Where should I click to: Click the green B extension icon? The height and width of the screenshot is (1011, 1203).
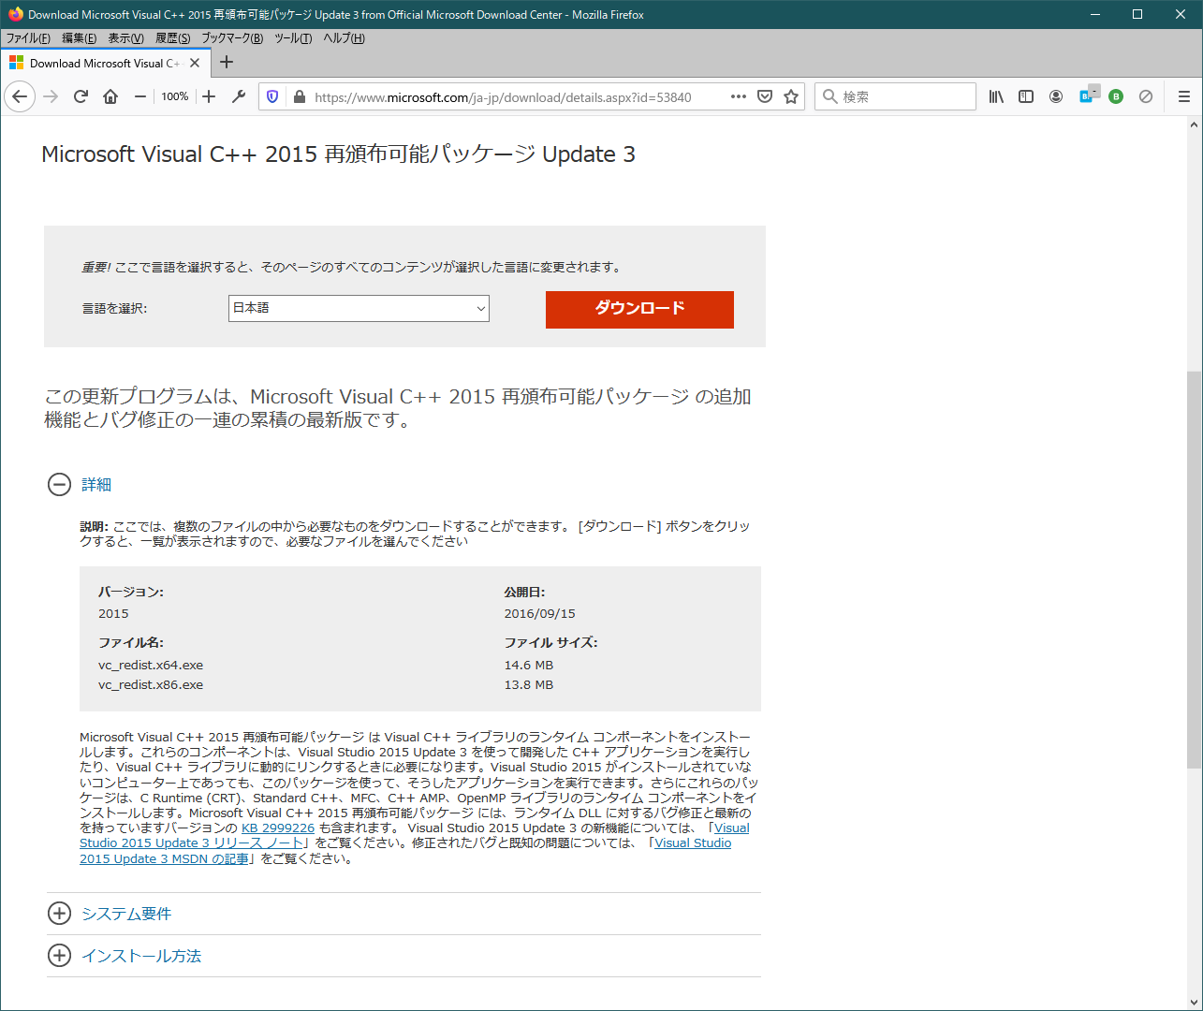click(1116, 96)
